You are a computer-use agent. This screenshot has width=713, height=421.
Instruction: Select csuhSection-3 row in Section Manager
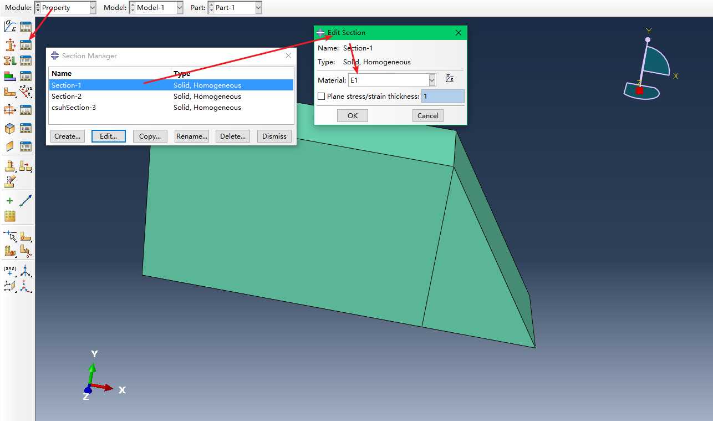coord(171,108)
